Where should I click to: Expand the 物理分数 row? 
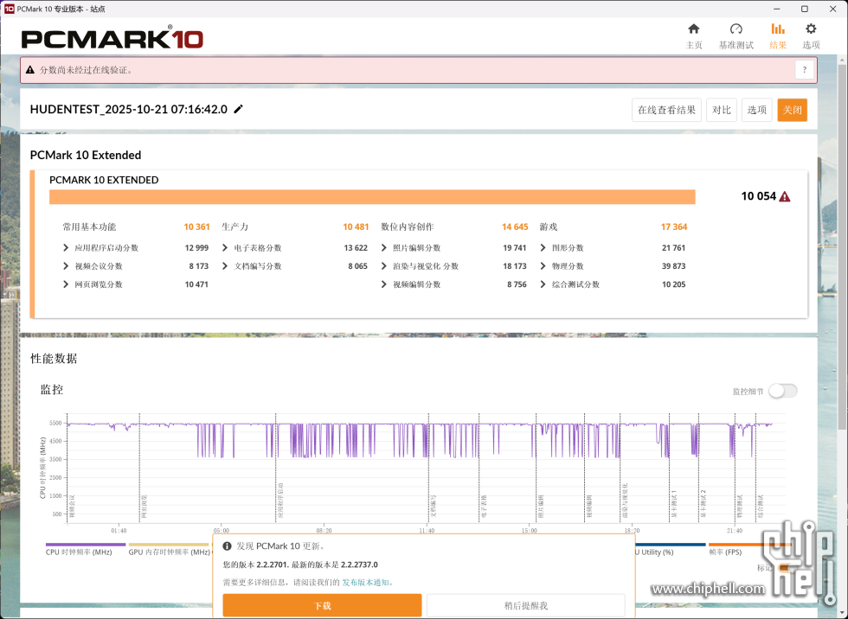[x=544, y=266]
